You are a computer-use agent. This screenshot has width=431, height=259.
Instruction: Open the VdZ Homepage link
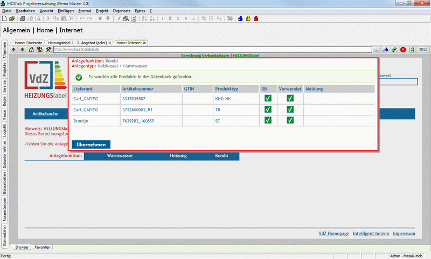333,234
